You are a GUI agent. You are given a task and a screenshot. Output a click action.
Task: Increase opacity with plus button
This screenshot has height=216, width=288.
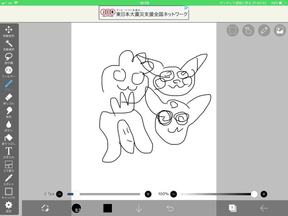coord(264,194)
